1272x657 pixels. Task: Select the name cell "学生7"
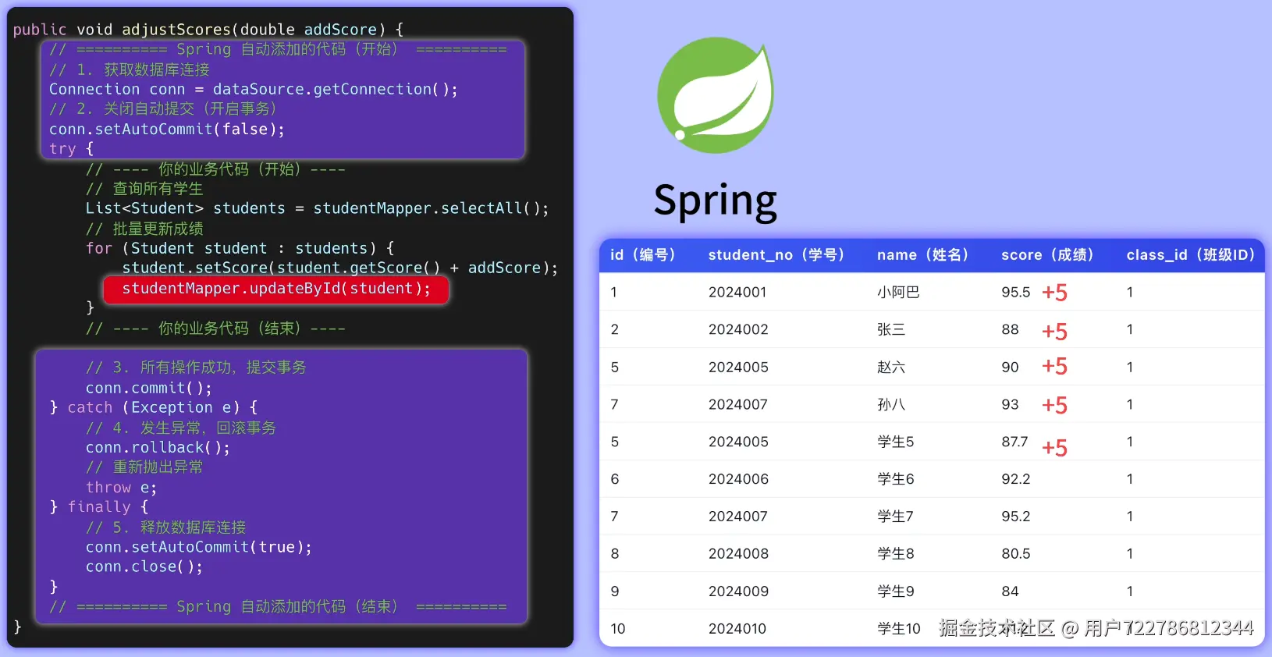(895, 517)
